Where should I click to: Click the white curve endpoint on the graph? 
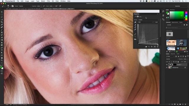click(158, 39)
